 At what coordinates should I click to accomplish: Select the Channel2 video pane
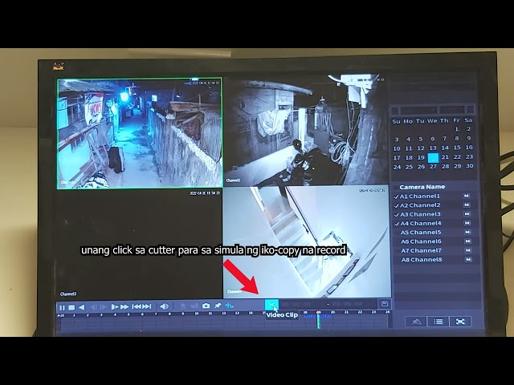click(306, 130)
